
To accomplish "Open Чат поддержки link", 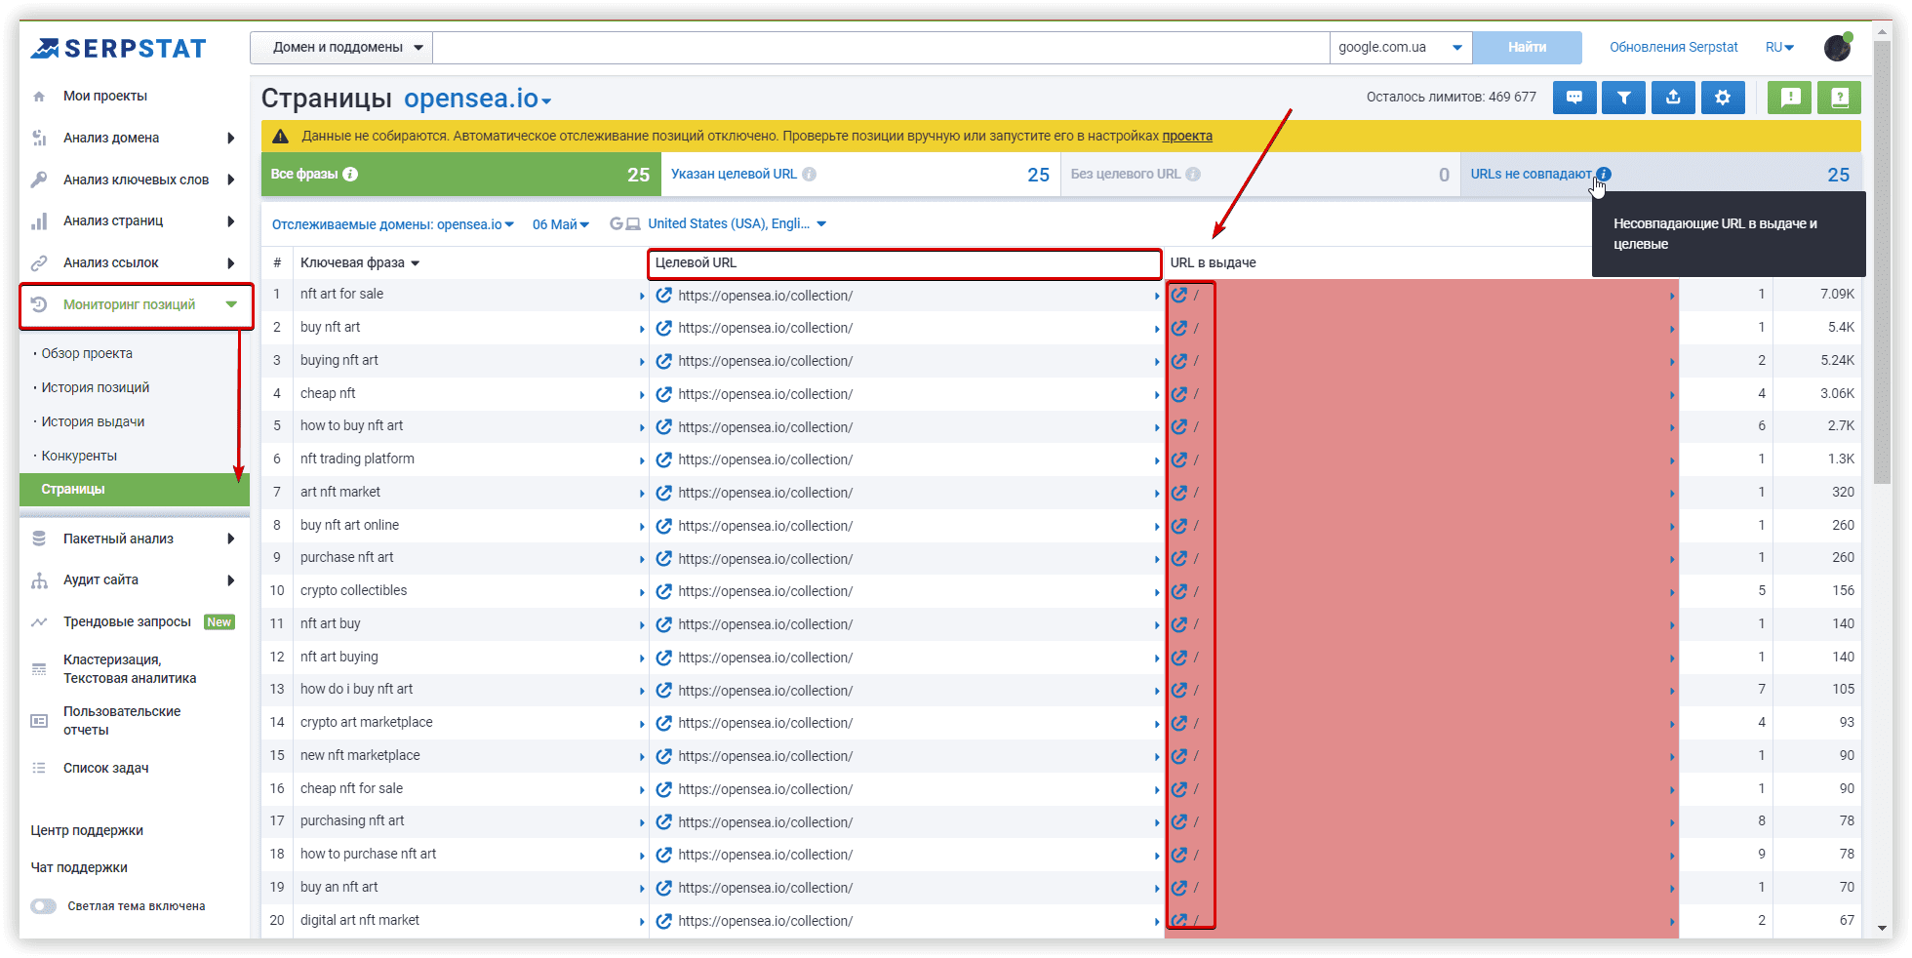I will (x=79, y=868).
